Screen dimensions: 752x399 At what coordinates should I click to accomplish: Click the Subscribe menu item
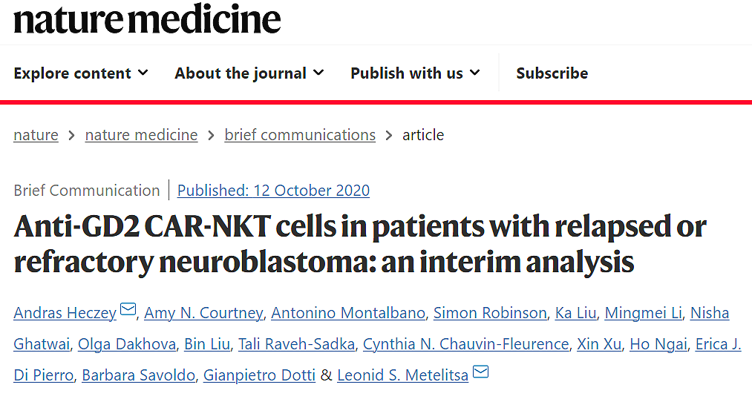point(552,73)
